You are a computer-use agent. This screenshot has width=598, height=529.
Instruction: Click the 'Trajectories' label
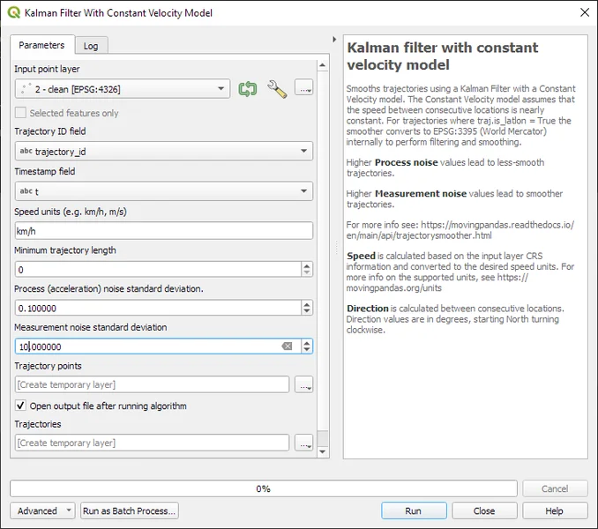click(38, 424)
